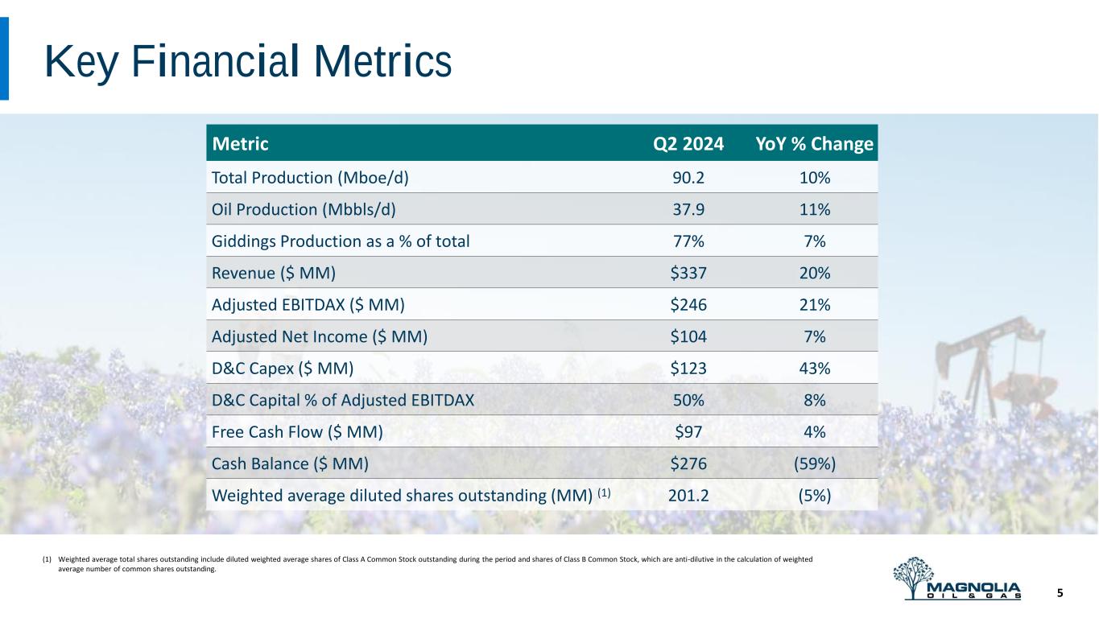Image resolution: width=1099 pixels, height=618 pixels.
Task: Click the slide page number 5
Action: 1060,593
